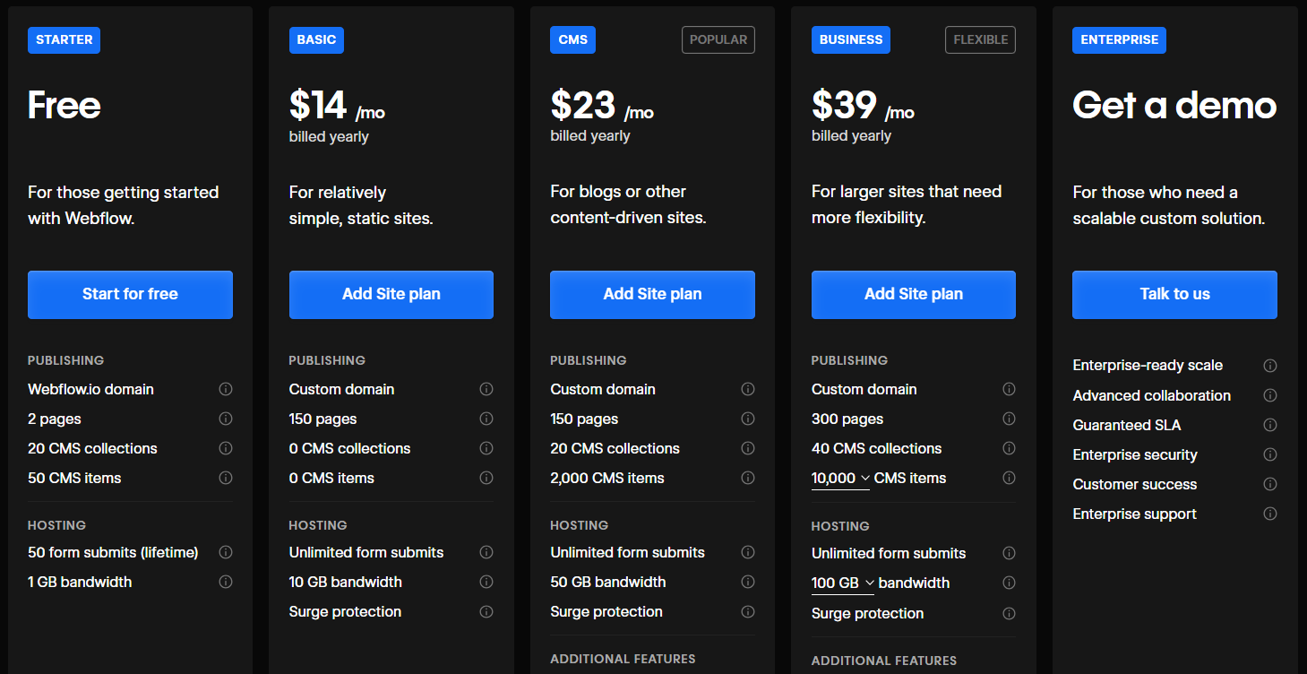Show info for 1 GB bandwidth
The width and height of the screenshot is (1307, 674).
coord(226,582)
